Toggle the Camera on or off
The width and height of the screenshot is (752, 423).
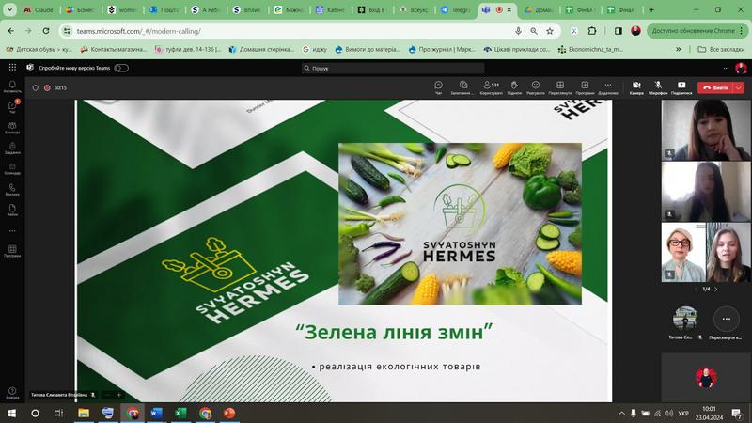coord(636,87)
